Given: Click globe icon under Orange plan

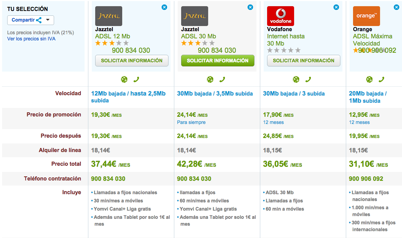Looking at the screenshot, I should point(369,79).
